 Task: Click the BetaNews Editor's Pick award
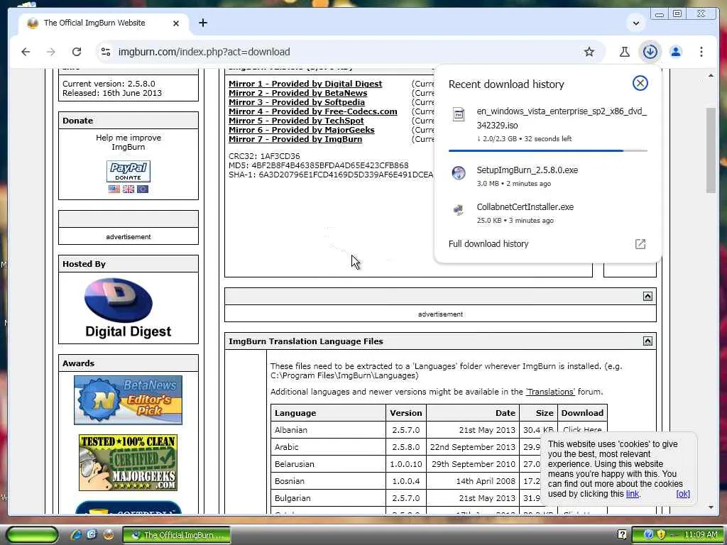(128, 400)
